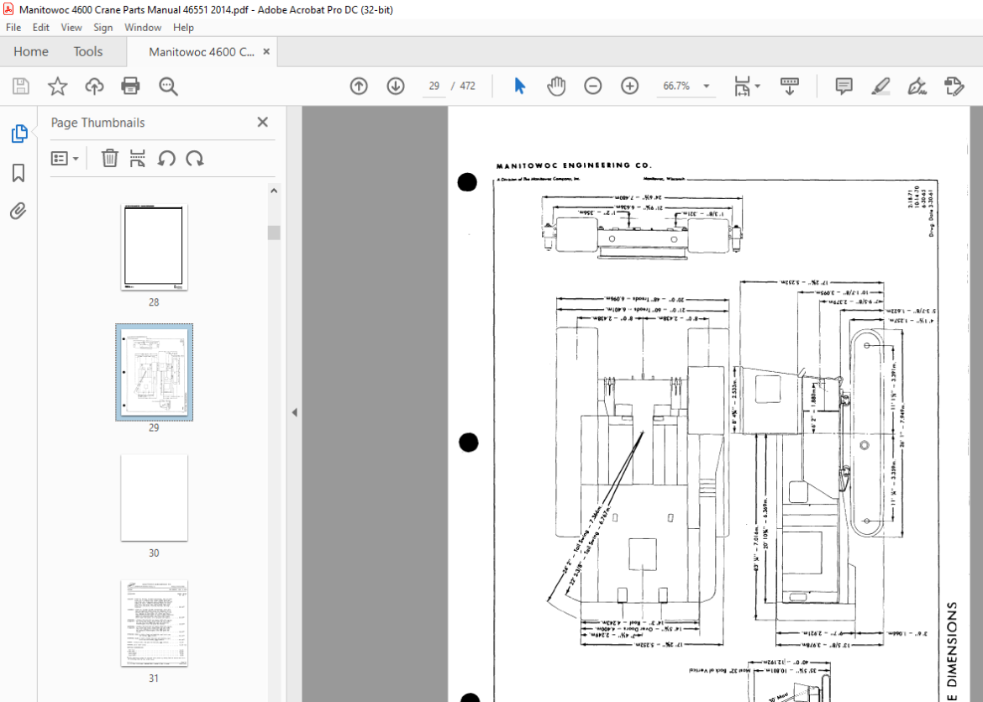Select the Highlight text tool
983x702 pixels.
click(880, 86)
